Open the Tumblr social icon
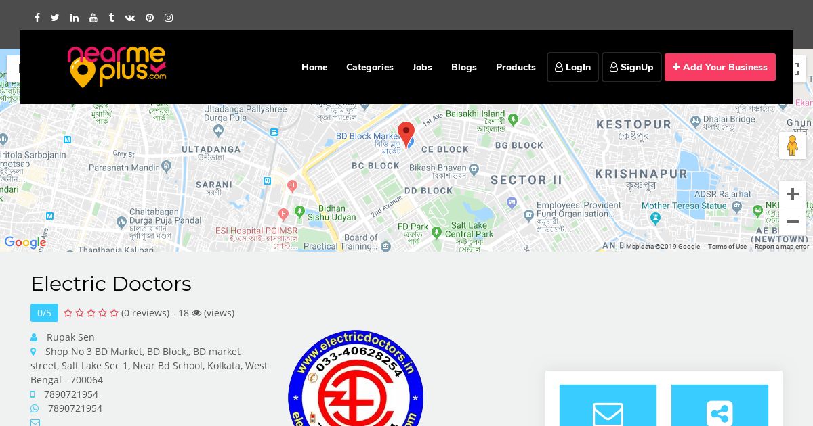 [x=111, y=18]
